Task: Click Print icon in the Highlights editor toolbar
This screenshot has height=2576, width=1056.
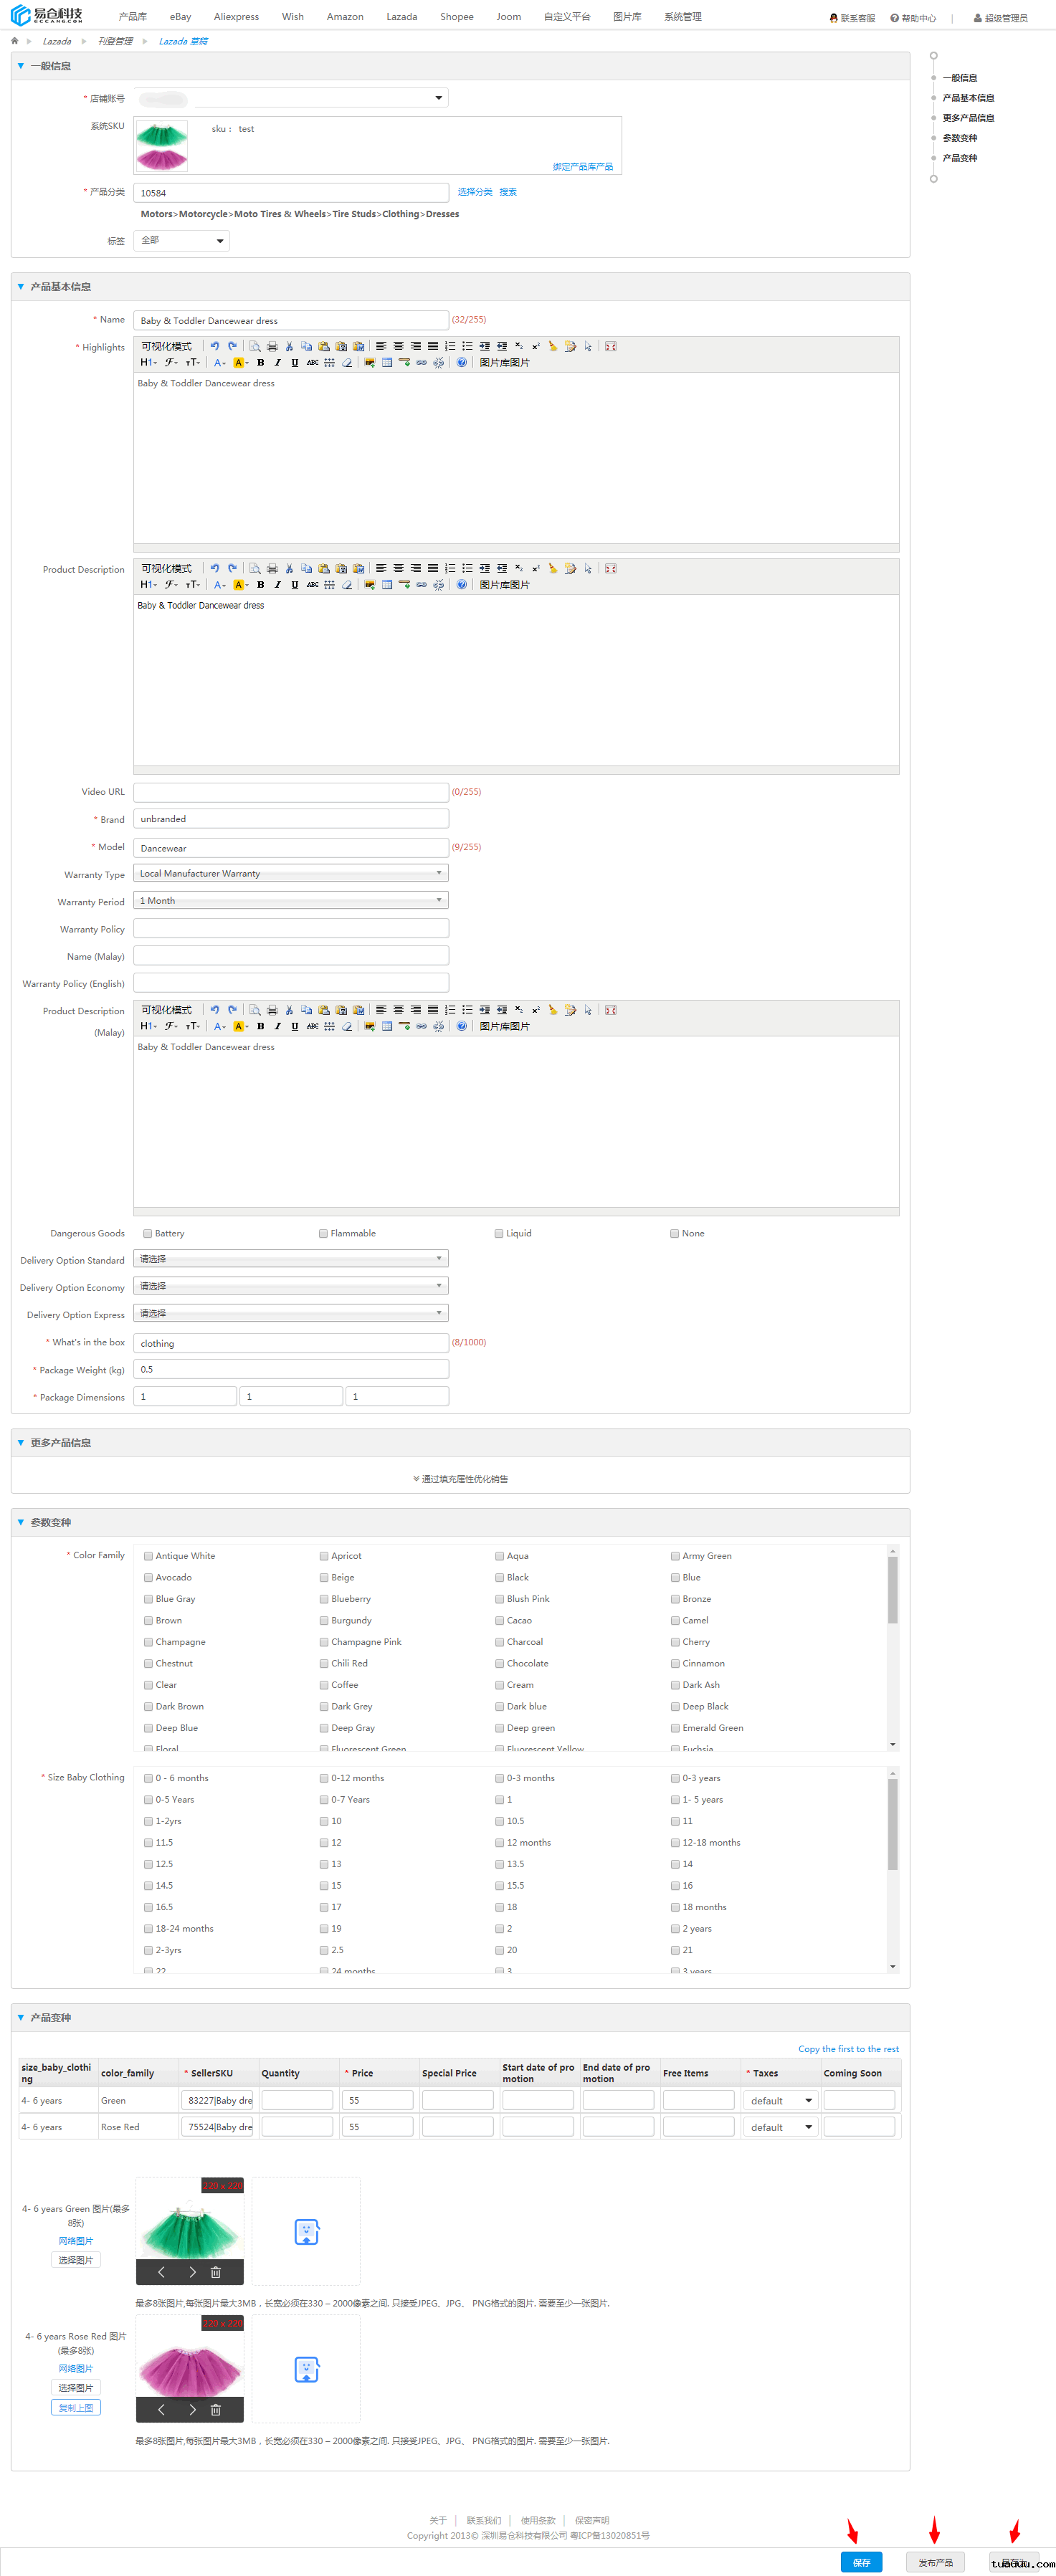Action: pyautogui.click(x=272, y=346)
